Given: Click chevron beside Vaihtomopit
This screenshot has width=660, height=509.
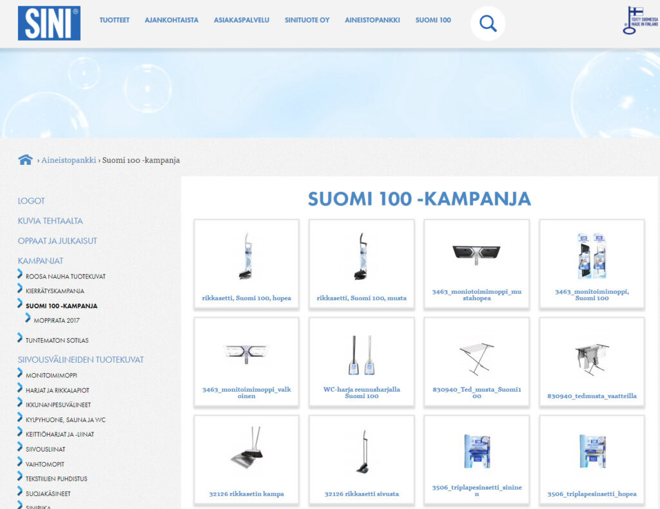Looking at the screenshot, I should (x=20, y=462).
